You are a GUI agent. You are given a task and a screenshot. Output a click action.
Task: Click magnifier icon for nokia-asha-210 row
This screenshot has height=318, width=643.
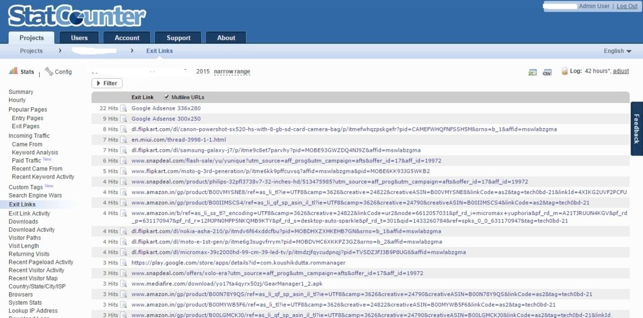click(123, 231)
